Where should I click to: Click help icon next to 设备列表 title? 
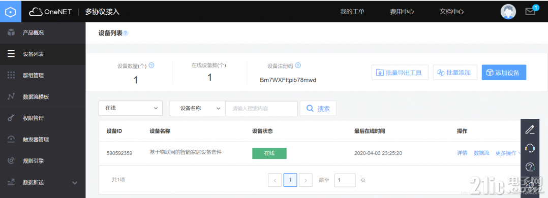(126, 33)
